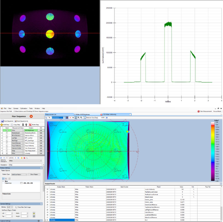The image size is (223, 222).
Task: Click Edit for step 10 Uniformity
Action: pyautogui.click(x=41, y=153)
